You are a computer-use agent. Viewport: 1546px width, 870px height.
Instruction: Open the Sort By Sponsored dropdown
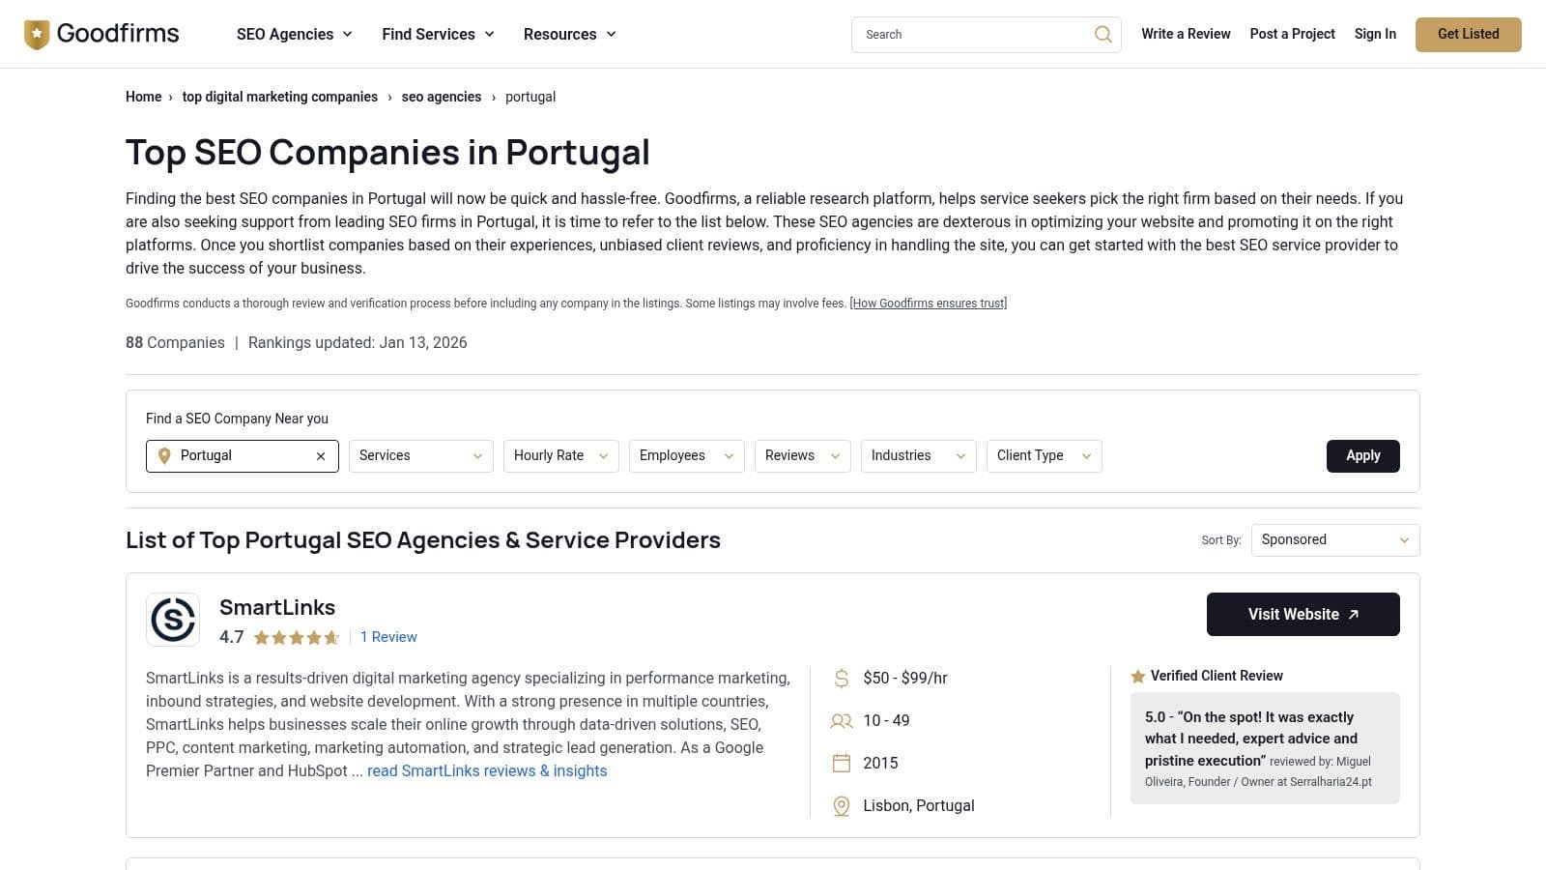[1334, 540]
